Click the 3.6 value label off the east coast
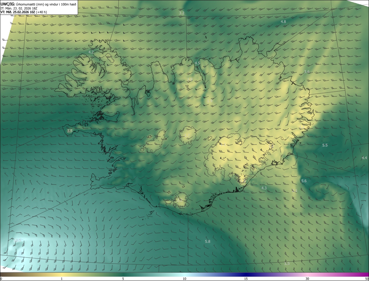The image size is (369, 281). pos(307,72)
